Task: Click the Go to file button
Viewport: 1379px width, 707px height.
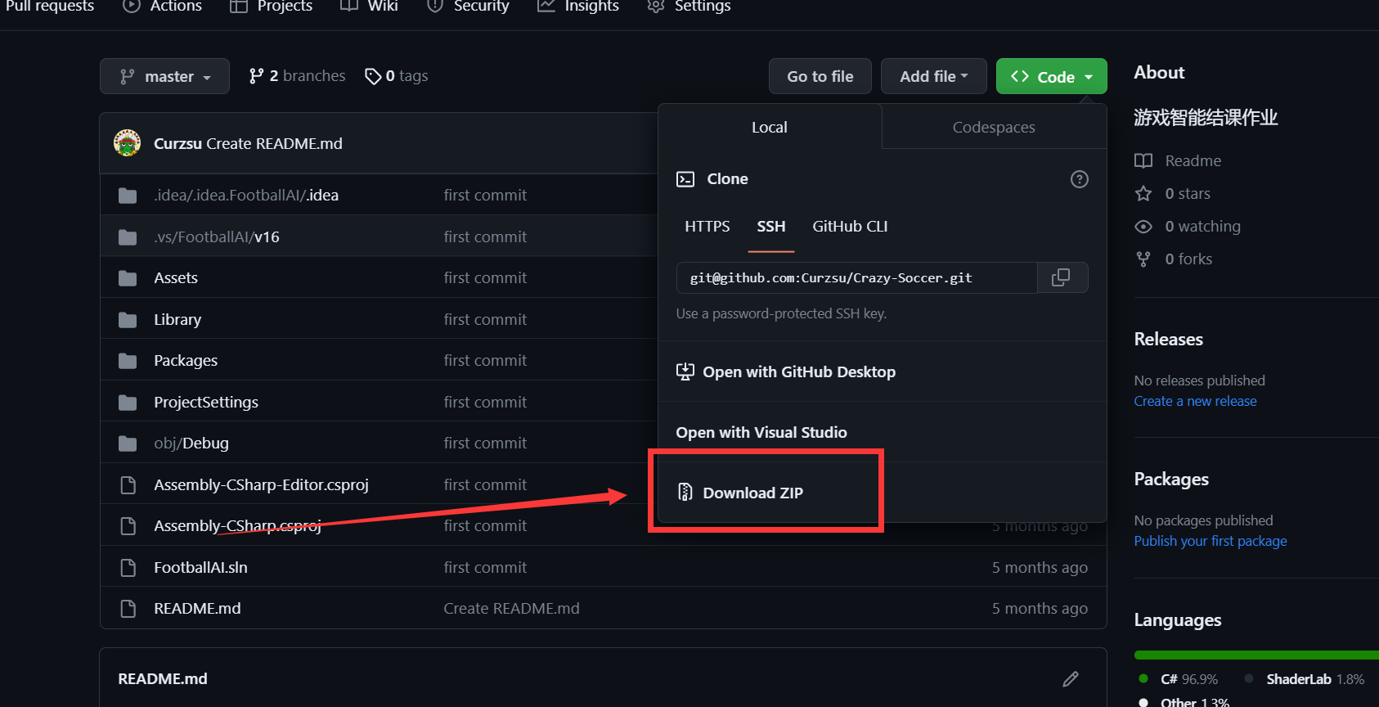Action: coord(820,76)
